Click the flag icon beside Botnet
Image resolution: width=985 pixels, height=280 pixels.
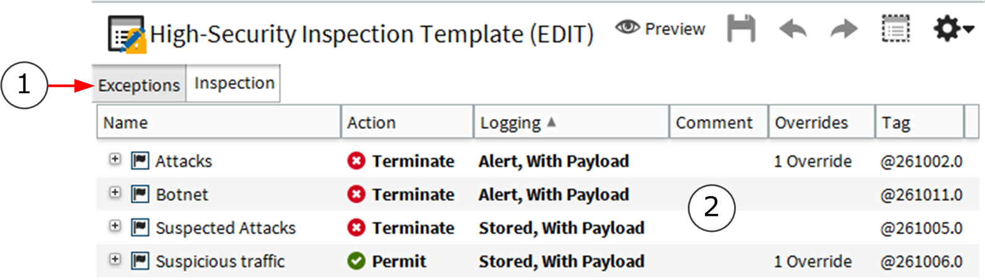pyautogui.click(x=140, y=194)
